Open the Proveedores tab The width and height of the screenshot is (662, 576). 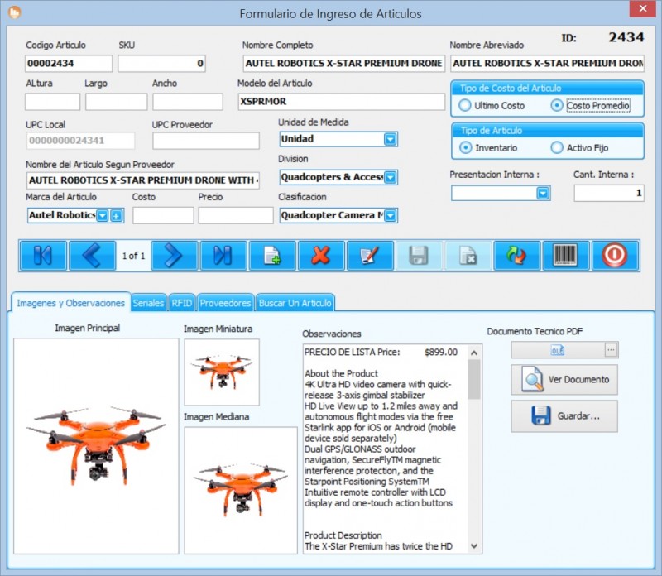[225, 303]
